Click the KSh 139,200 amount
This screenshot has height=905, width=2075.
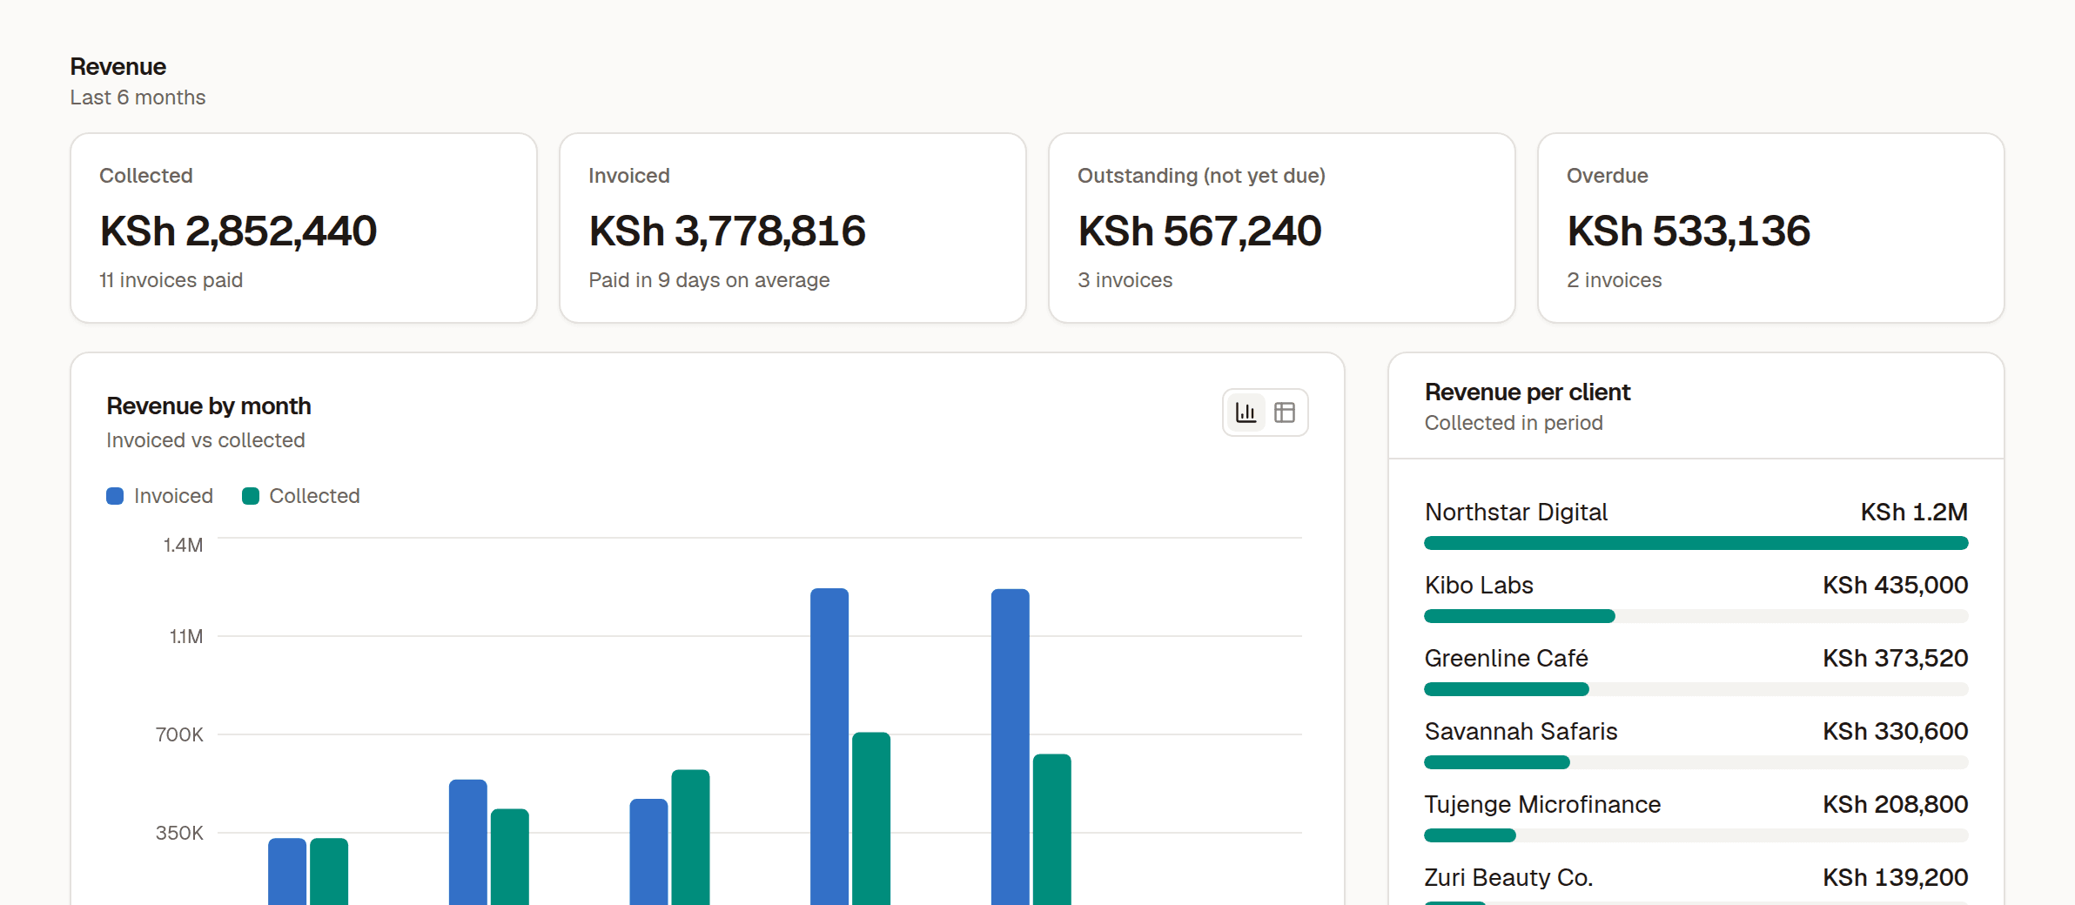1896,877
